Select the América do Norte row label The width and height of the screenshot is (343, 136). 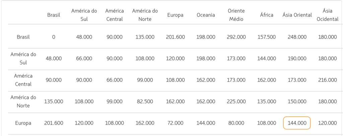pyautogui.click(x=23, y=101)
